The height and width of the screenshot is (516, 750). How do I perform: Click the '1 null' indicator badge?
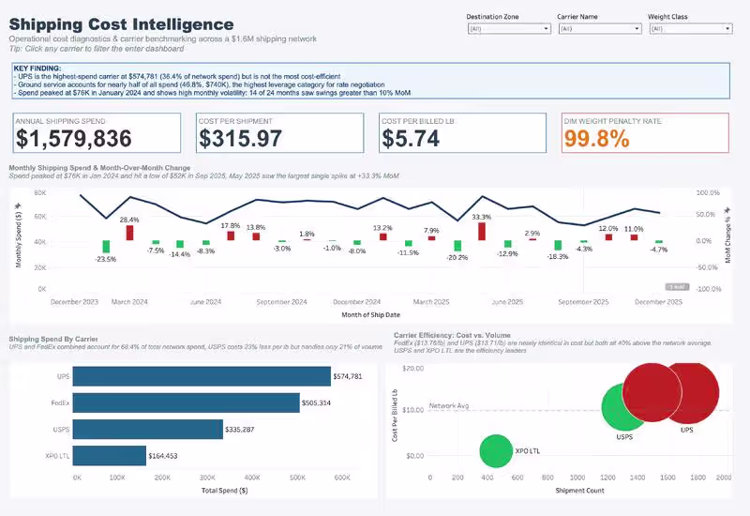[x=677, y=287]
